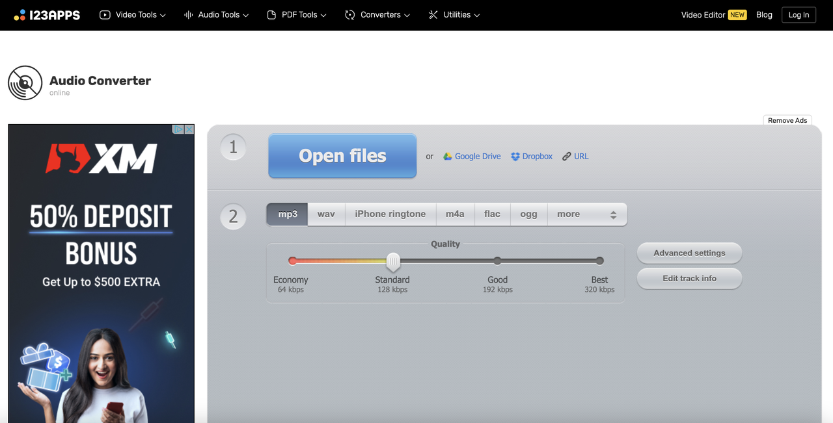Viewport: 833px width, 423px height.
Task: Select the iPhone ringtone format
Action: coord(390,214)
